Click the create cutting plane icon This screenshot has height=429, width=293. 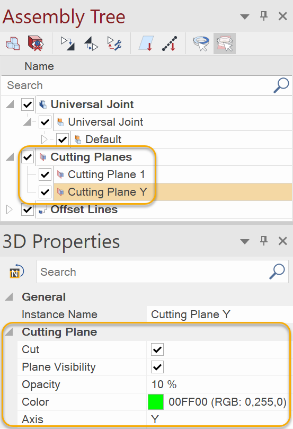click(146, 43)
